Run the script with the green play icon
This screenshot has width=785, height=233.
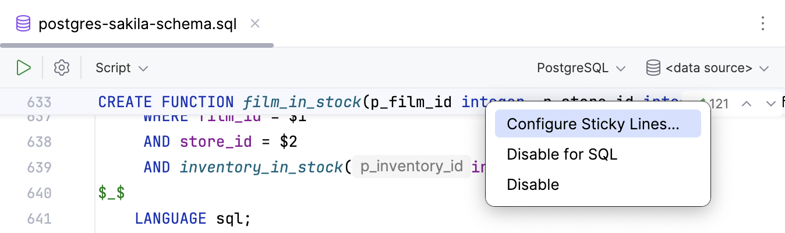(23, 68)
